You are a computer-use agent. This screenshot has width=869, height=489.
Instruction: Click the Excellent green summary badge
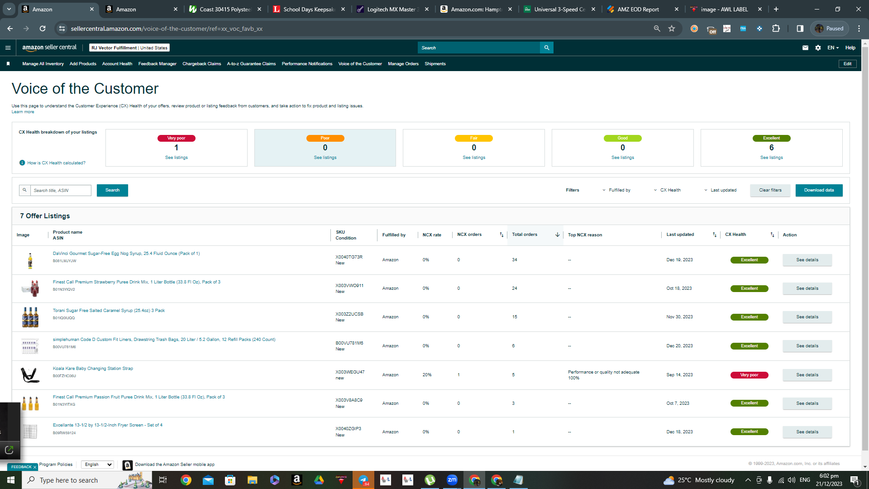tap(771, 138)
